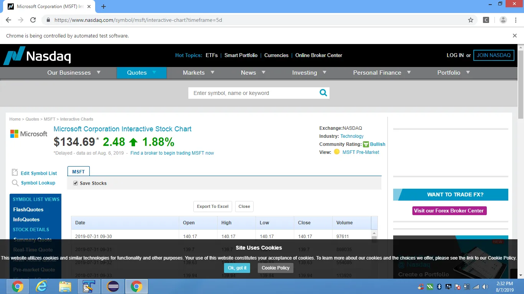Viewport: 524px width, 294px height.
Task: Open File Explorer from the taskbar
Action: click(x=65, y=286)
